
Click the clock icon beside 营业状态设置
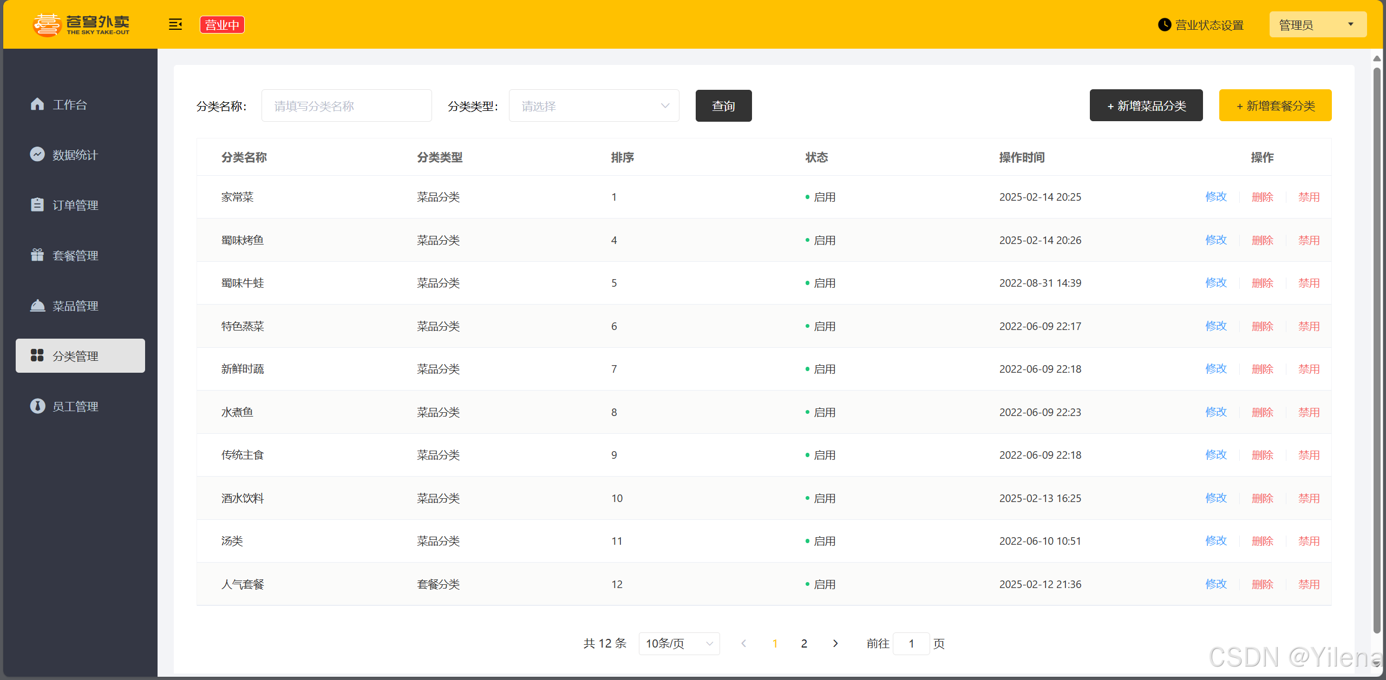(1164, 25)
